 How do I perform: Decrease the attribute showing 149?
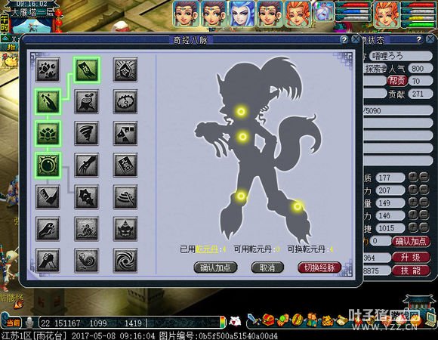pyautogui.click(x=424, y=202)
